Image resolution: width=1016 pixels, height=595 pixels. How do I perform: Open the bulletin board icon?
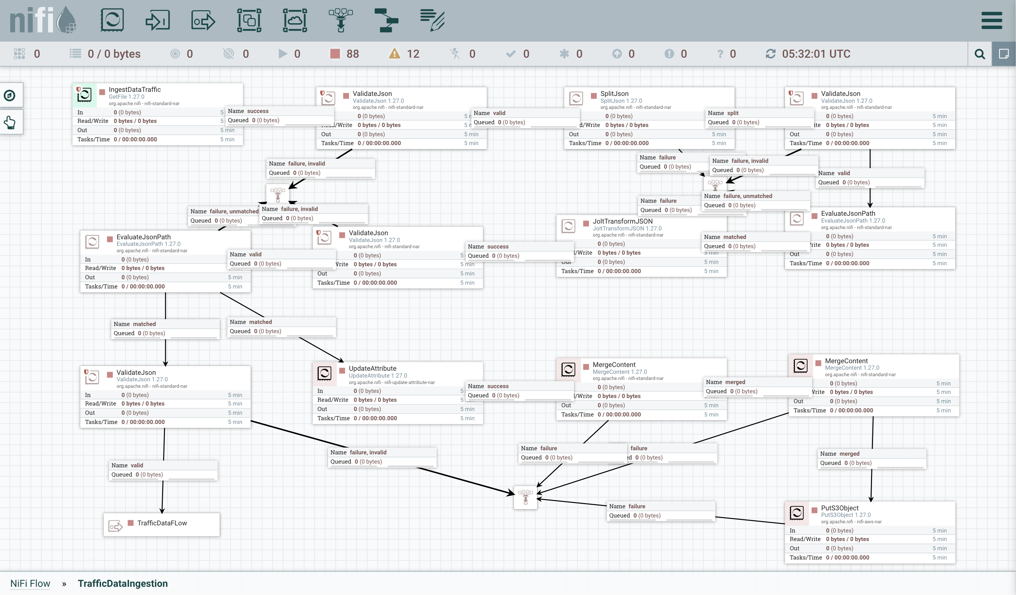1004,54
